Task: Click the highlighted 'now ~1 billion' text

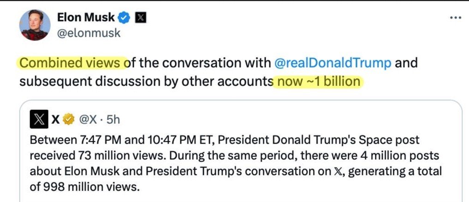Action: (319, 81)
